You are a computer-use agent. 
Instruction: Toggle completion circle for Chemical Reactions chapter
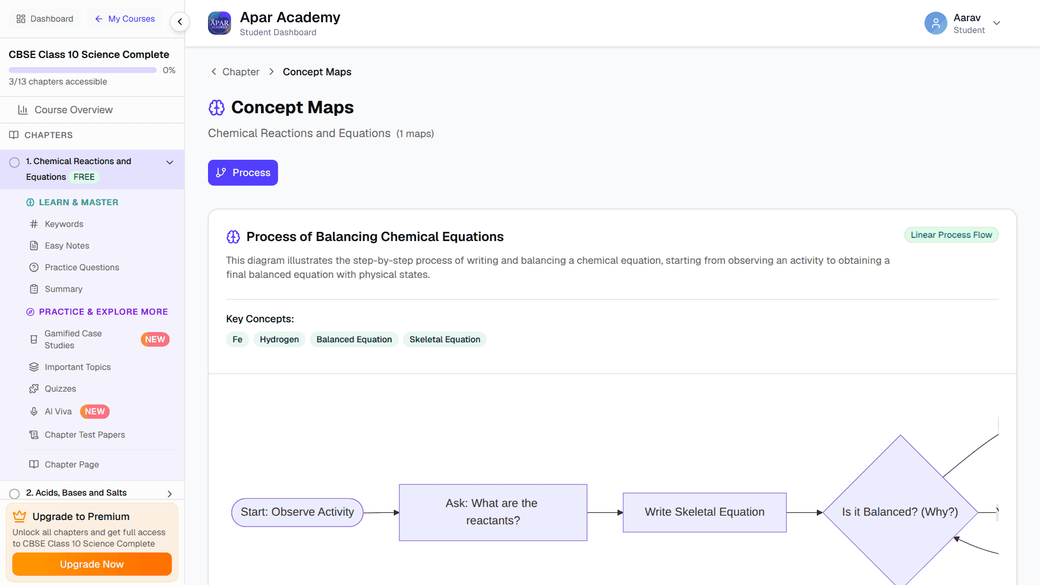(x=15, y=162)
